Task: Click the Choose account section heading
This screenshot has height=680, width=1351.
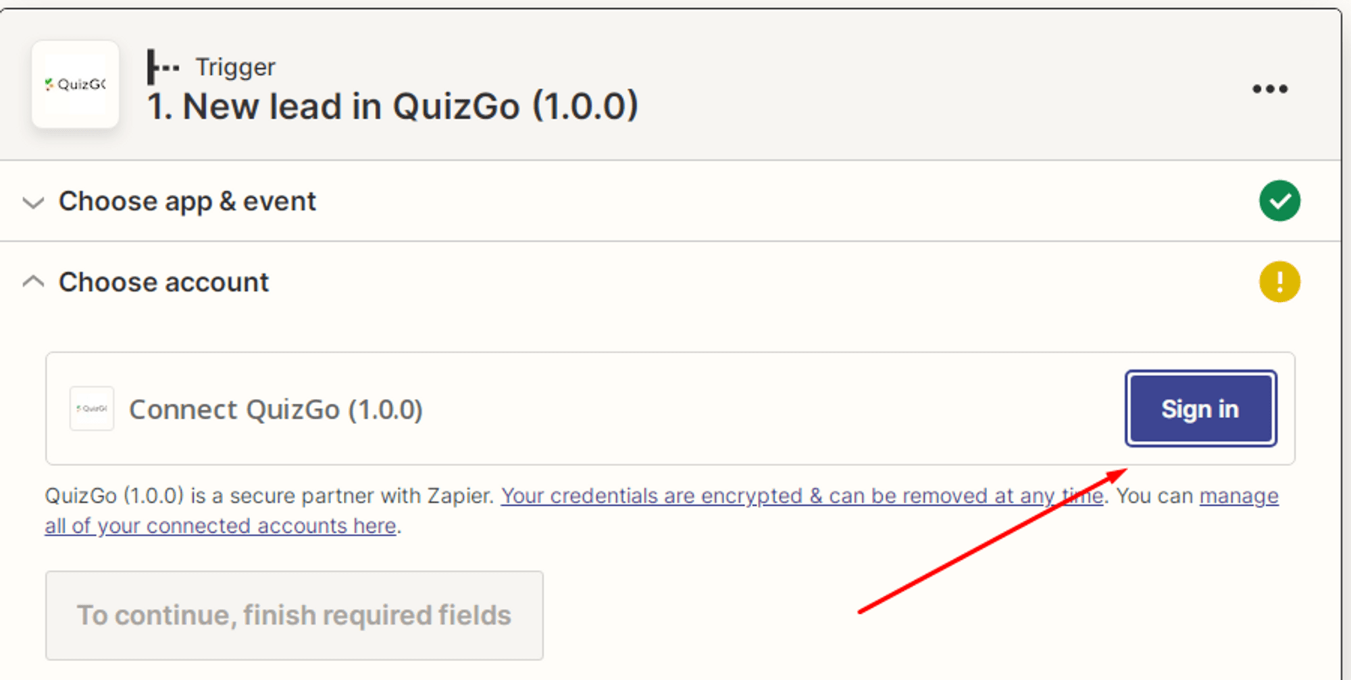Action: [x=163, y=282]
